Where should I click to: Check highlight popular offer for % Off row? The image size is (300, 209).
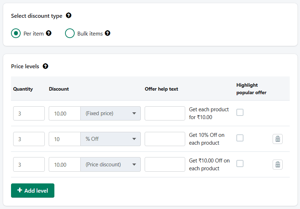click(x=240, y=138)
